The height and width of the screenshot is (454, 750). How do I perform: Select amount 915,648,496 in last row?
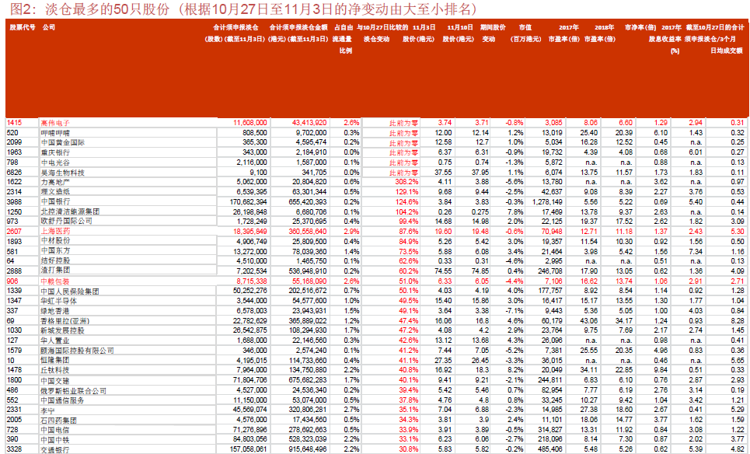(308, 449)
